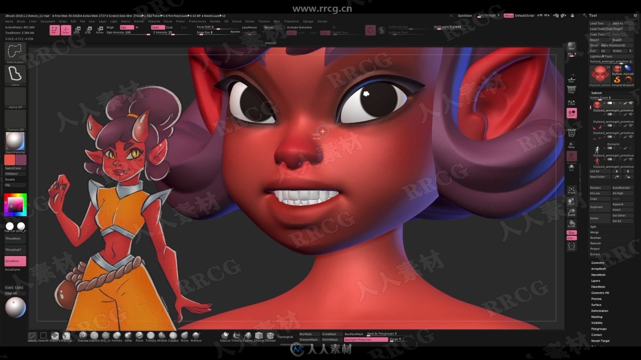
Task: Open the Document menu
Action: (x=48, y=21)
